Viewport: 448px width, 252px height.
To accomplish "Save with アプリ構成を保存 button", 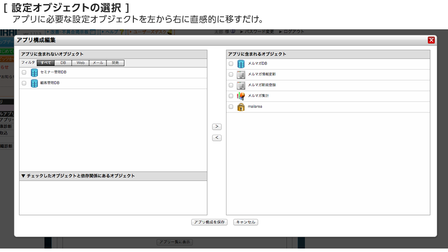I will 209,222.
